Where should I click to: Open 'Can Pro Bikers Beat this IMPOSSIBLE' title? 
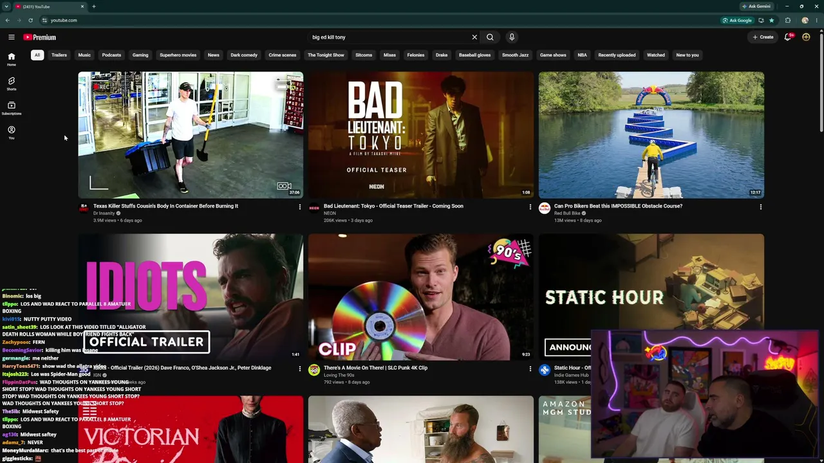(618, 206)
